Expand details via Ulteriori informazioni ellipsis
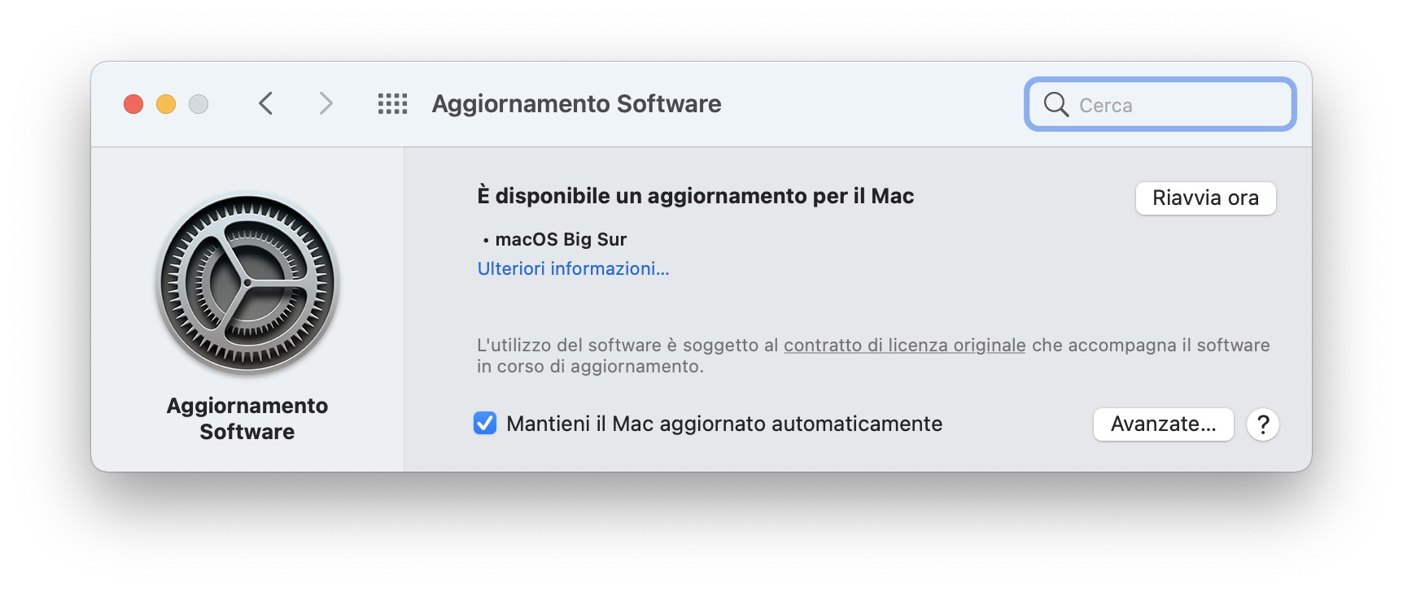Screen dimensions: 1403x592 click(661, 268)
